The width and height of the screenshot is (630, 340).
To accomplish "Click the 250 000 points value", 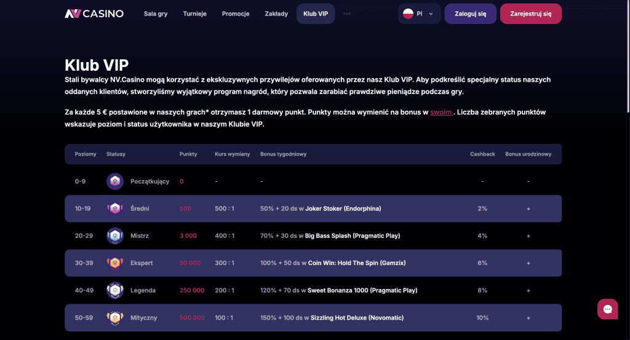I will 192,290.
